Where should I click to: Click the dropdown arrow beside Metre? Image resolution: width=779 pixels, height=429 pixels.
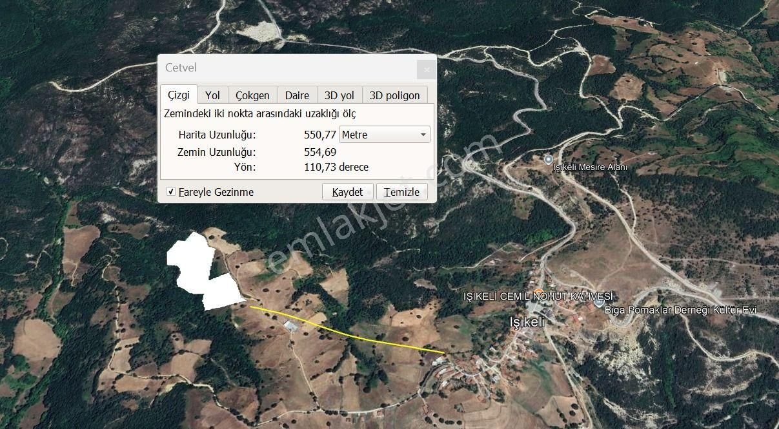(423, 135)
